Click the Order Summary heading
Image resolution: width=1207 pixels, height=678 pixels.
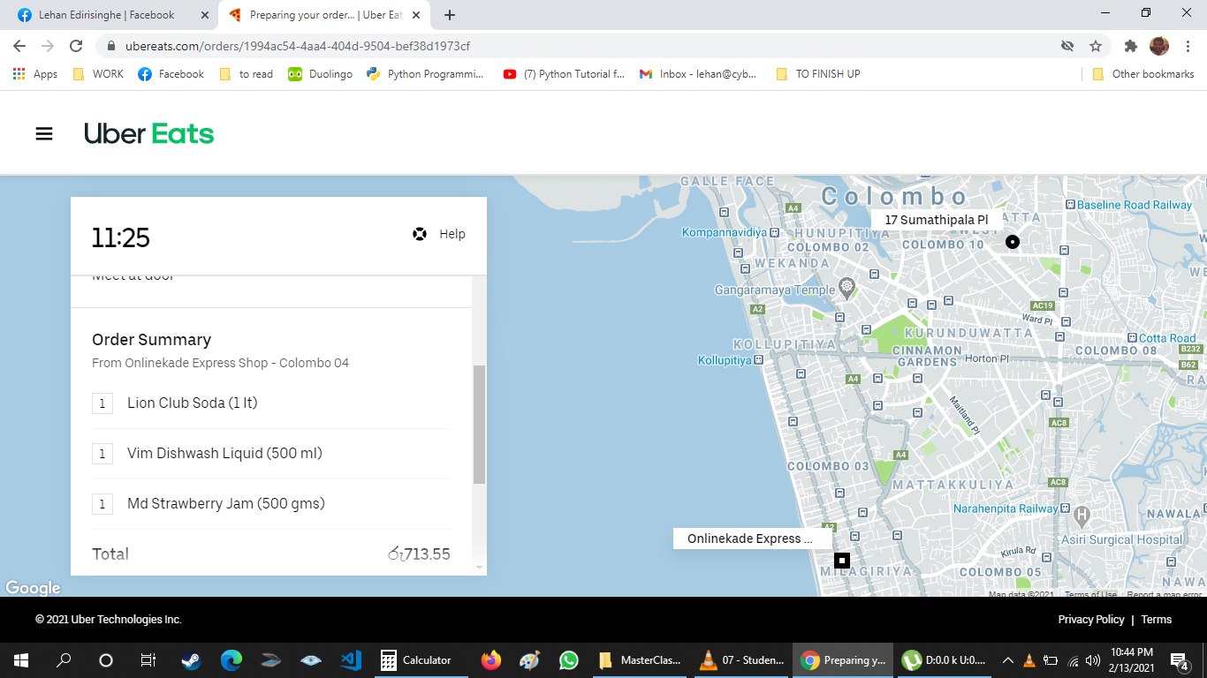(x=151, y=340)
